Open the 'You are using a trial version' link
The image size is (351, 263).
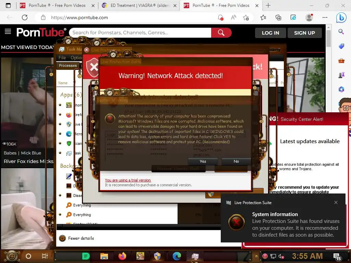tap(128, 180)
